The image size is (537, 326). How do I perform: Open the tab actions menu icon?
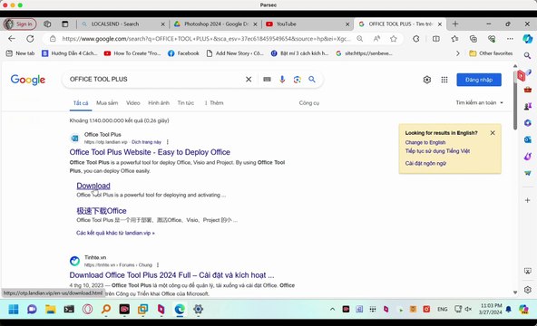pos(64,24)
